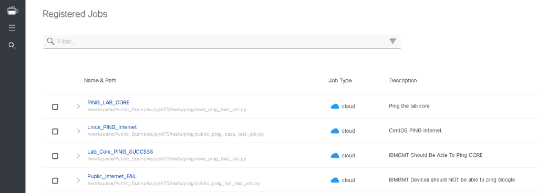Check the PING_LAB_CORE job checkbox
The image size is (538, 193).
tap(55, 107)
